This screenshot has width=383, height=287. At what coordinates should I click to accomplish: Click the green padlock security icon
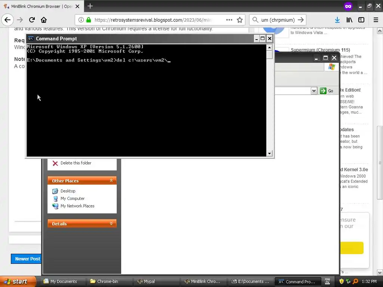click(89, 20)
